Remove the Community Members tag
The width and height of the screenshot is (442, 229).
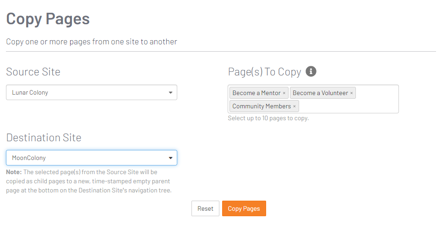(x=295, y=107)
